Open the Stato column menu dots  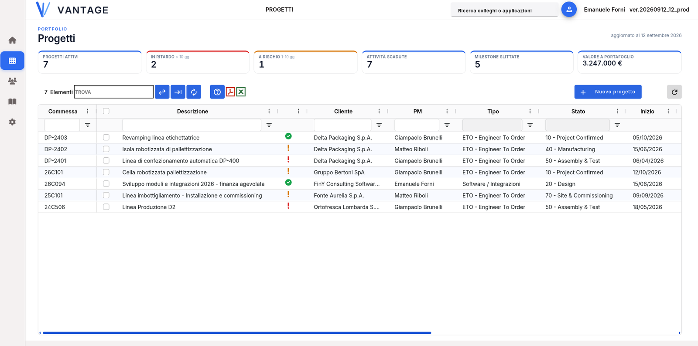[617, 111]
